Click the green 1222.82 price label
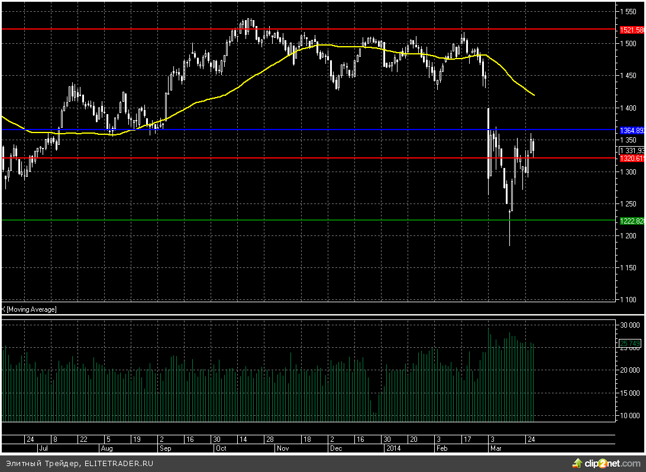The image size is (646, 472). 631,221
